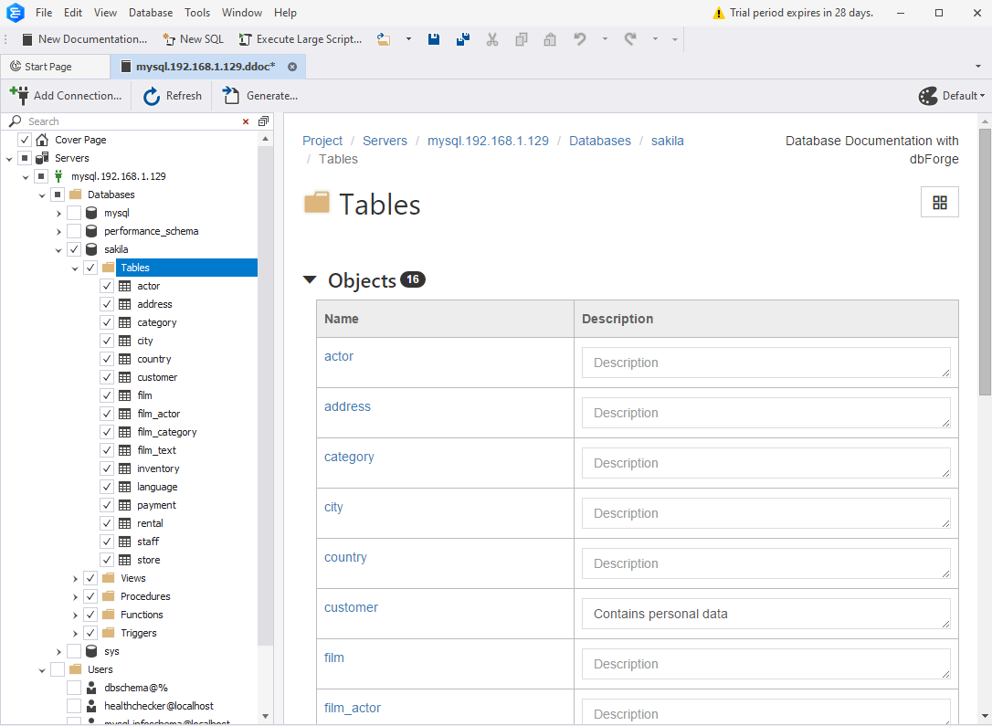The height and width of the screenshot is (726, 992).
Task: Open the Help menu
Action: (285, 13)
